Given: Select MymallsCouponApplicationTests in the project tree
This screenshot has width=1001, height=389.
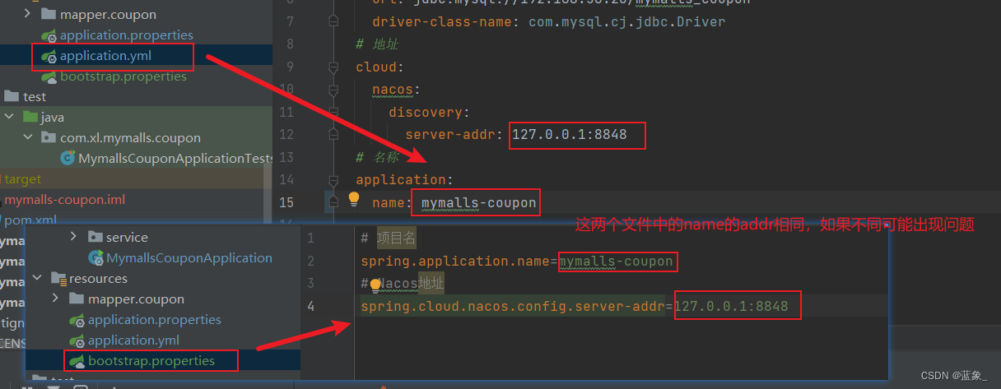Looking at the screenshot, I should point(175,158).
